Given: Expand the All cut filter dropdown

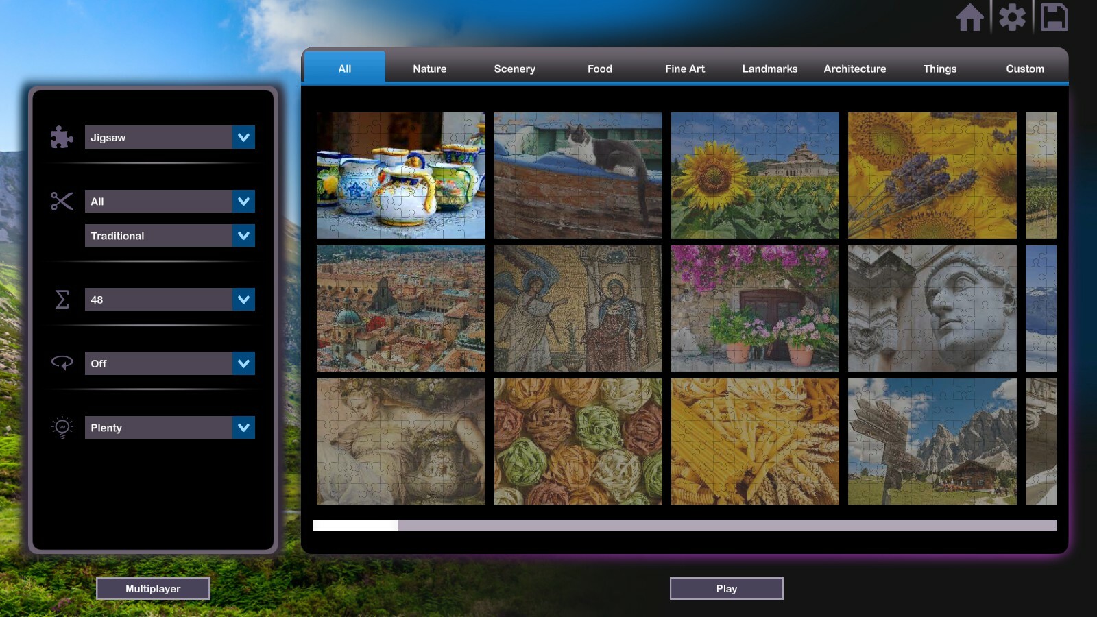Looking at the screenshot, I should click(x=170, y=202).
